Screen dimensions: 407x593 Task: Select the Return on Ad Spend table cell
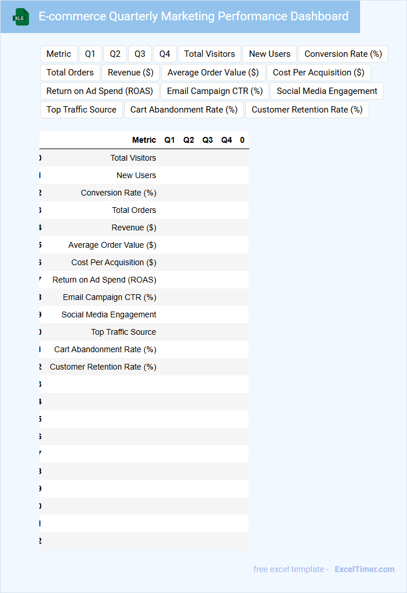pos(104,280)
